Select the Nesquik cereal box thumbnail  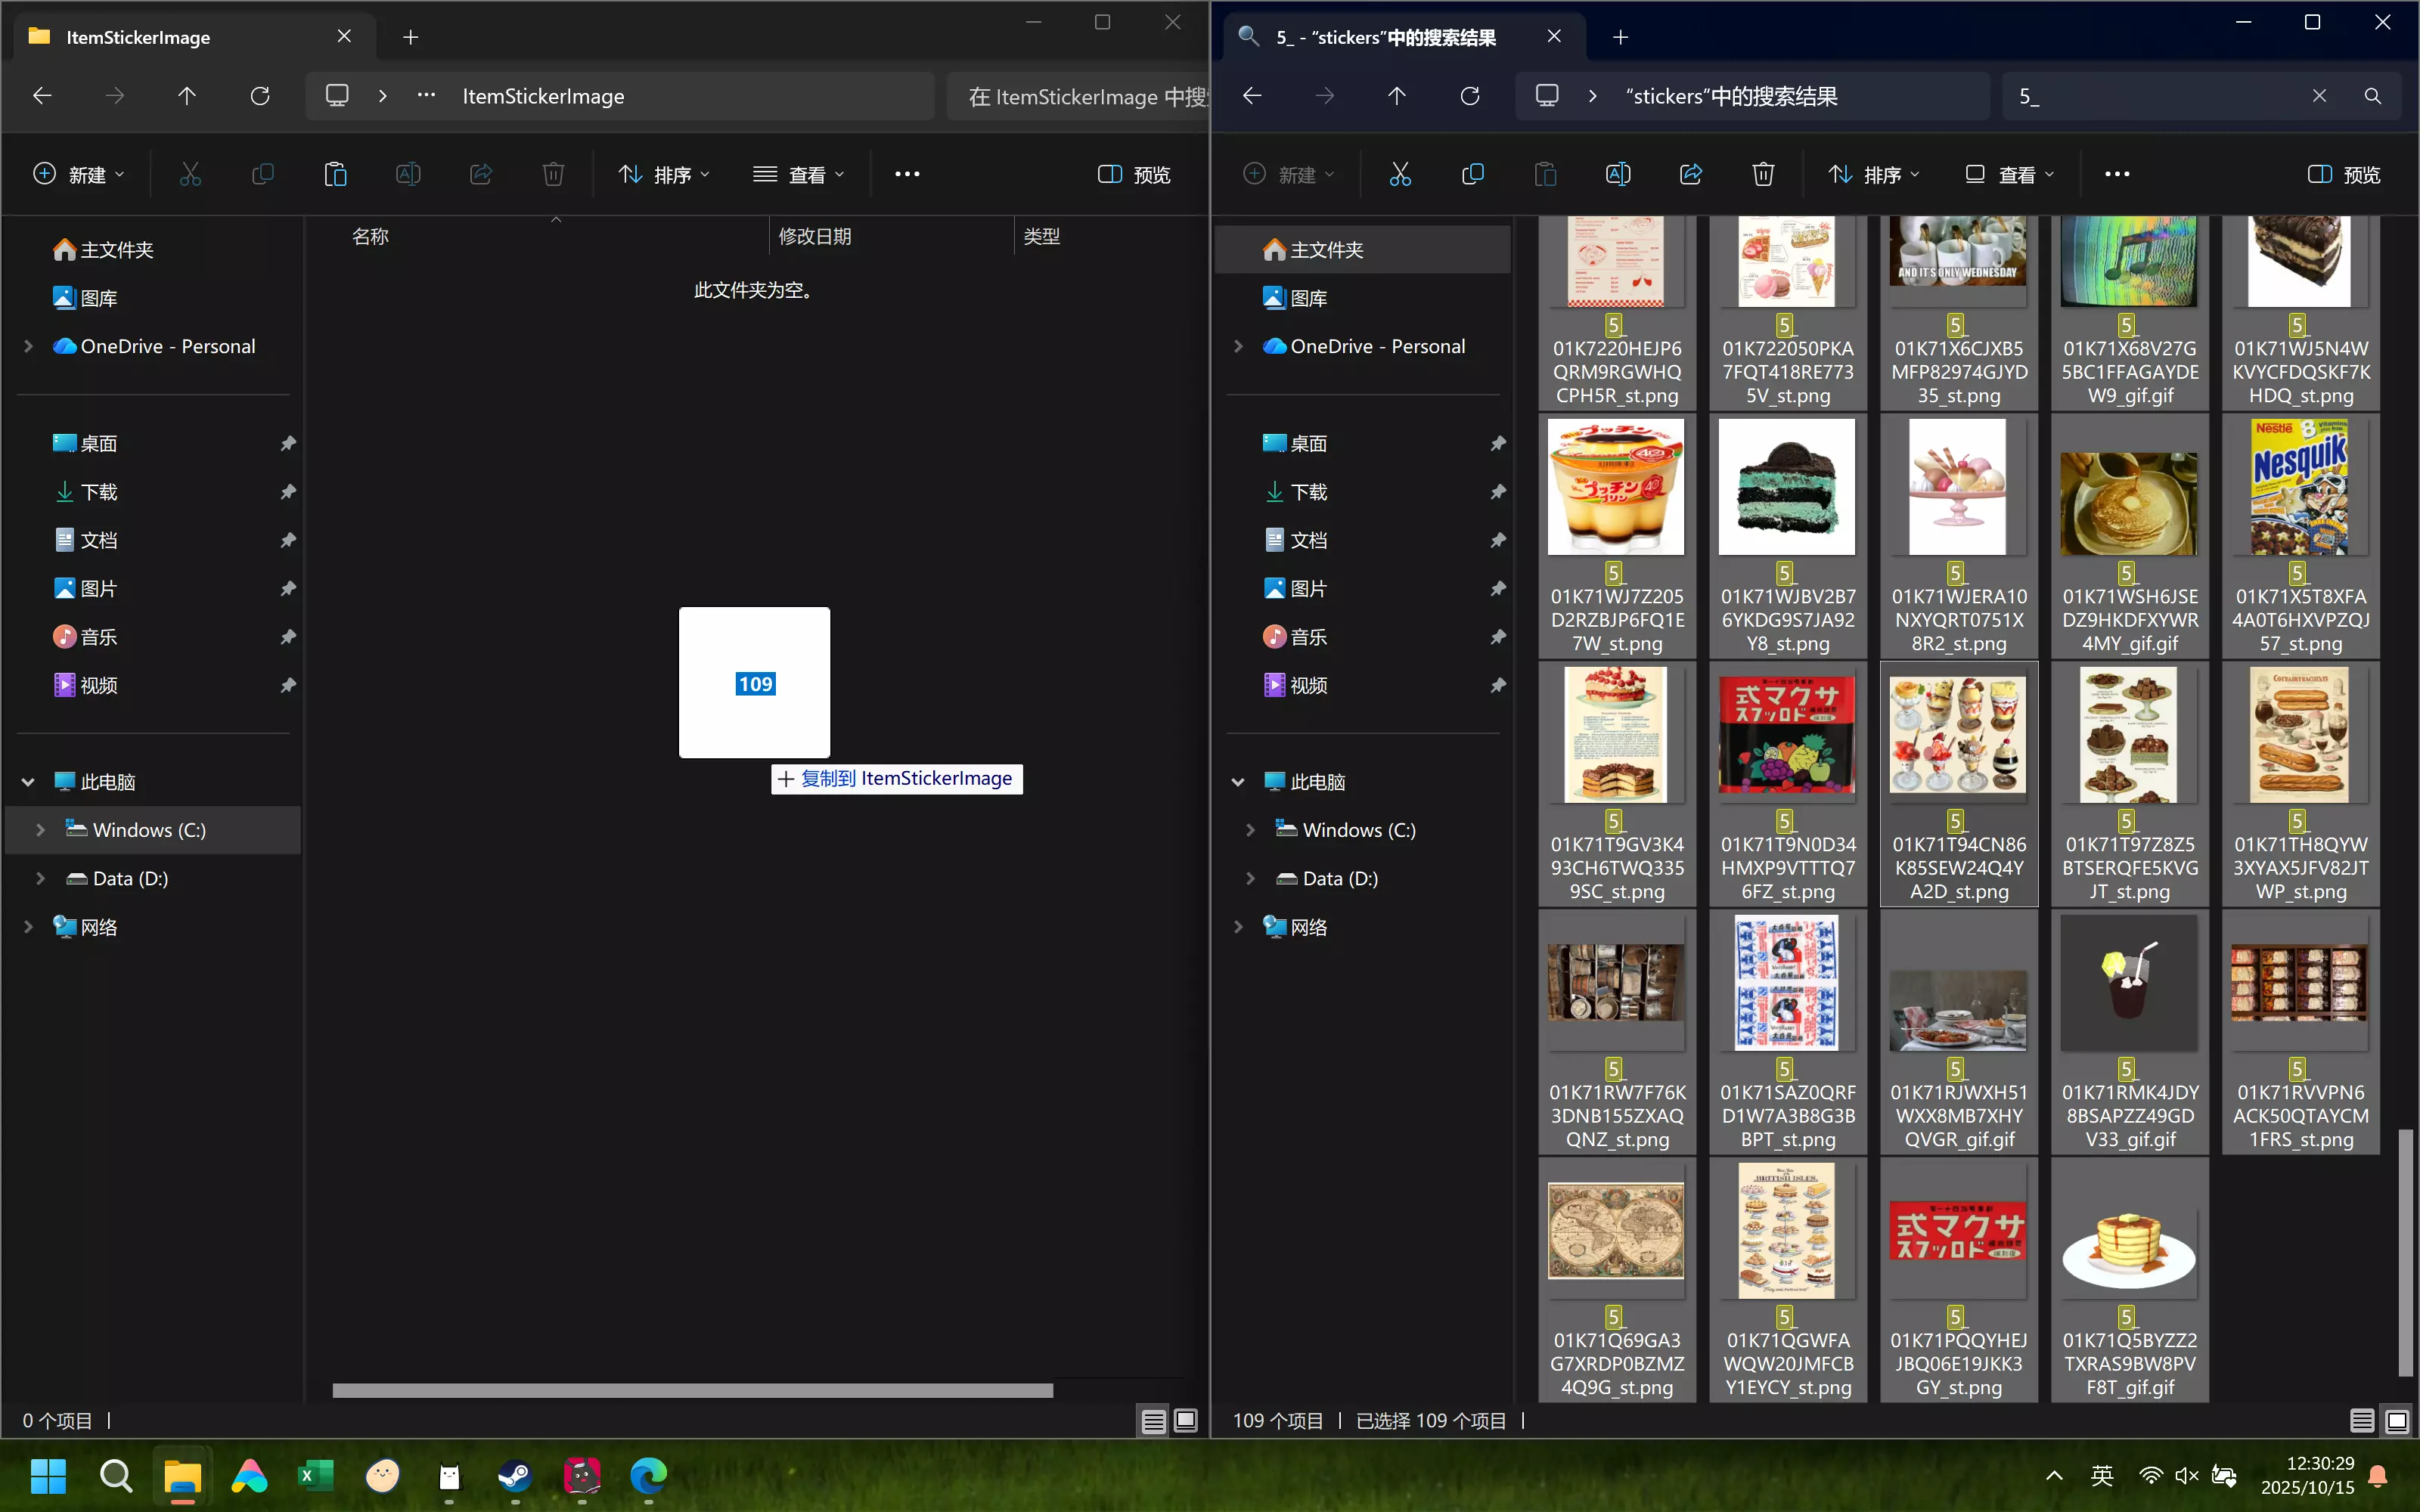(x=2299, y=487)
